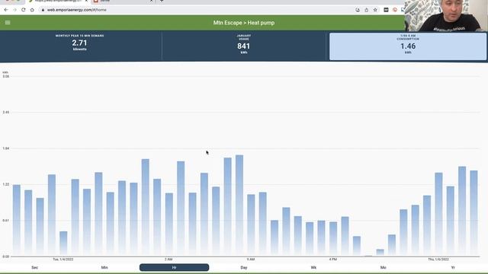488x274 pixels.
Task: Click the browser home icon
Action: (x=32, y=10)
